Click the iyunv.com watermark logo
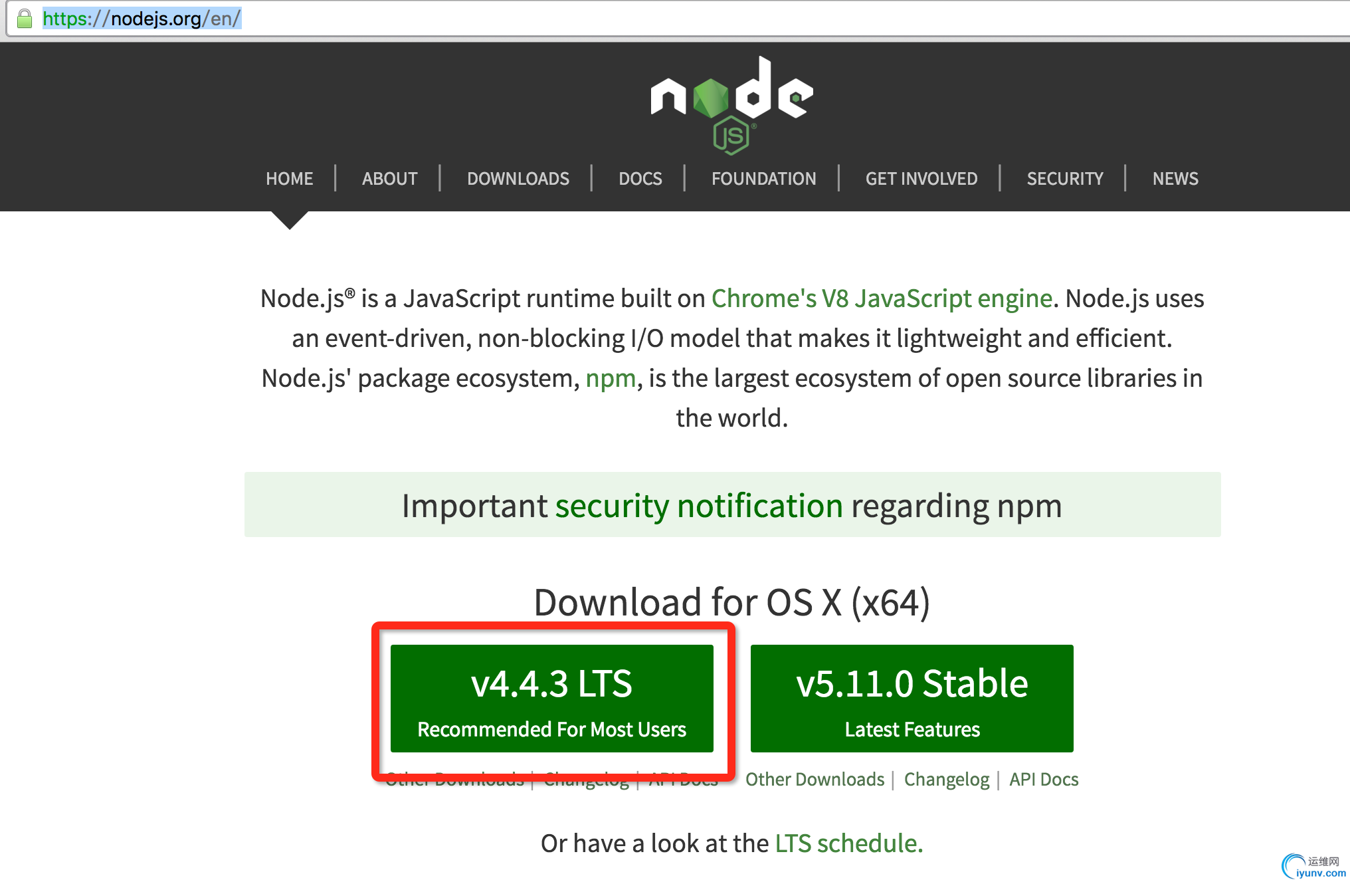Screen dimensions: 1350x884 (1313, 867)
